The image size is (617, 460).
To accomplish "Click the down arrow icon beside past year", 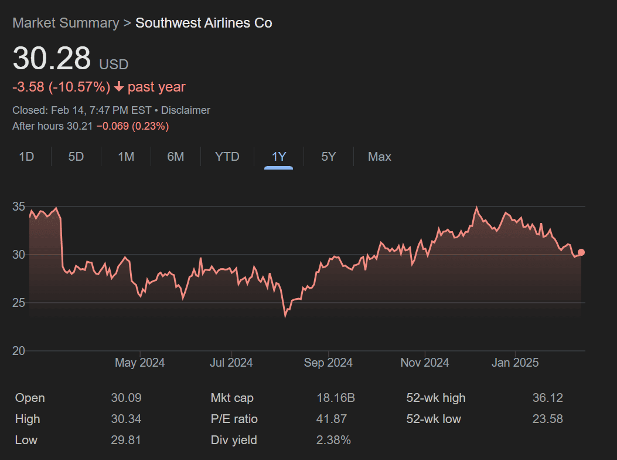I will [119, 87].
